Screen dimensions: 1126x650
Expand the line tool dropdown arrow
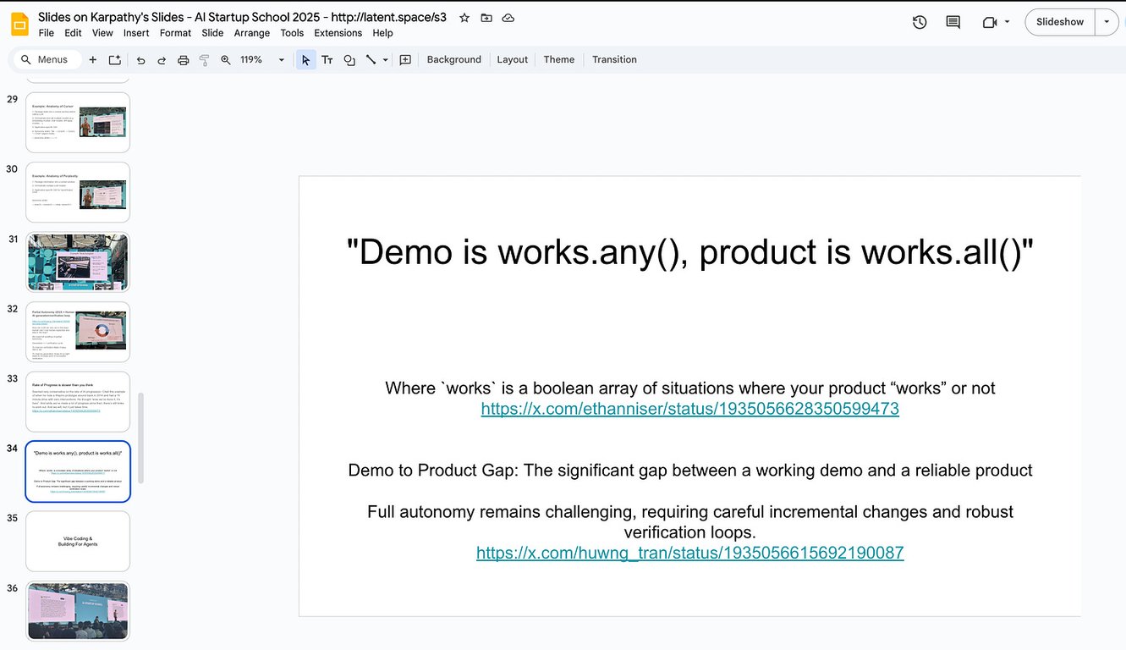(386, 60)
